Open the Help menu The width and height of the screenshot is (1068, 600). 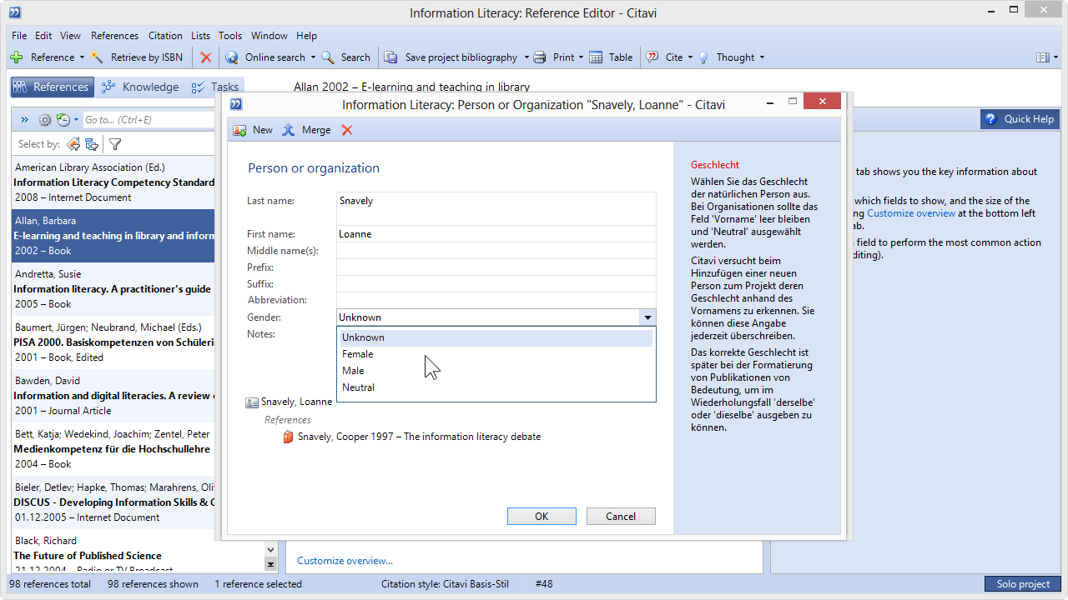[x=306, y=36]
